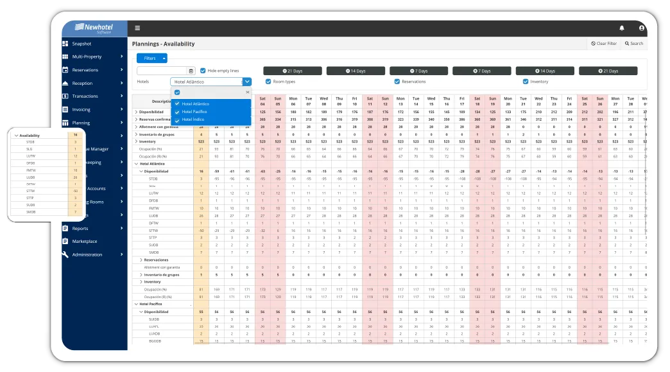
Task: Open the calendar date picker icon
Action: click(x=191, y=71)
